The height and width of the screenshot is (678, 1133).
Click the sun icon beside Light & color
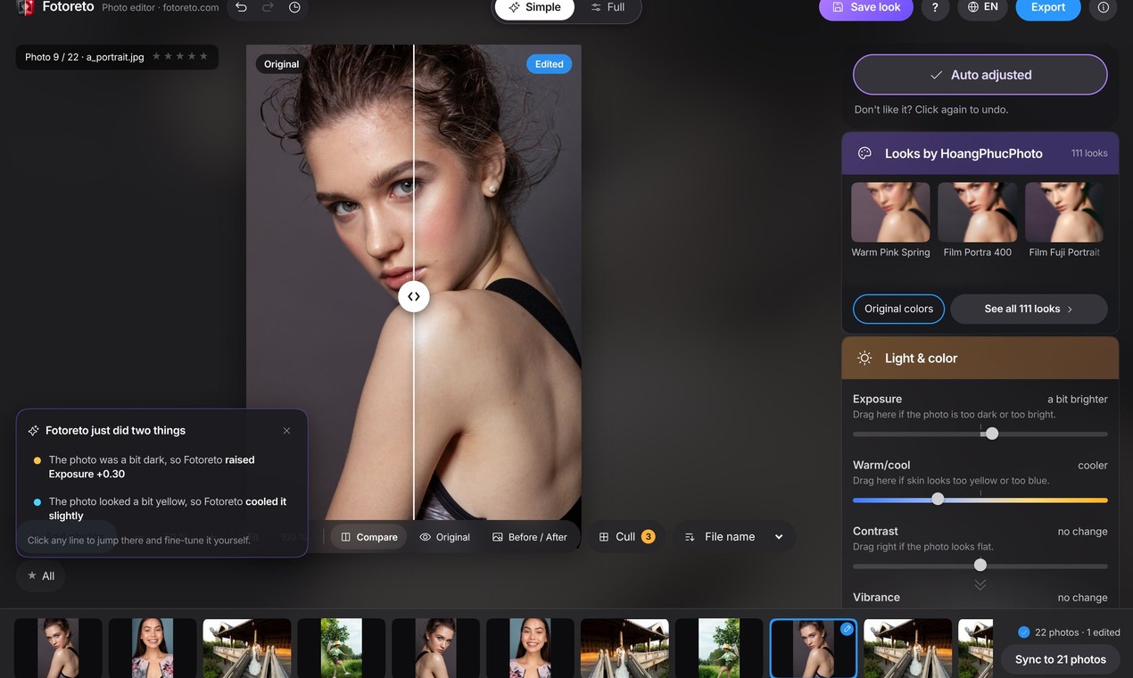click(x=864, y=359)
